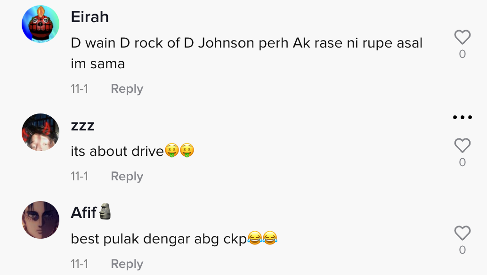Click the 11-1 date under zzz's comment
This screenshot has width=487, height=275.
pyautogui.click(x=79, y=176)
